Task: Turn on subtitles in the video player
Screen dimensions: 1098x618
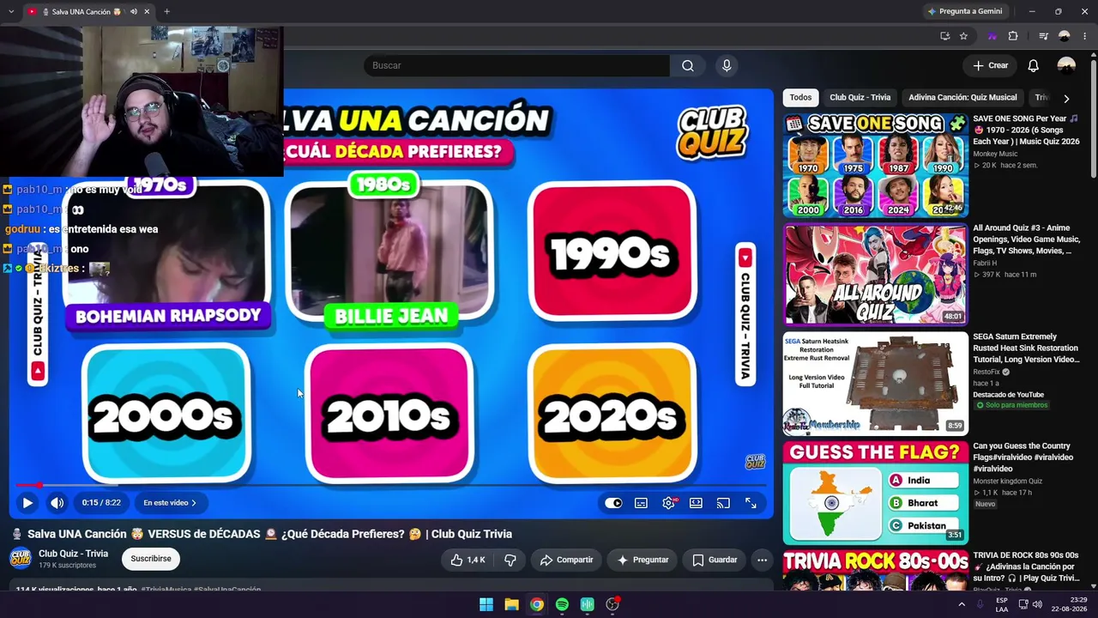Action: click(x=641, y=503)
